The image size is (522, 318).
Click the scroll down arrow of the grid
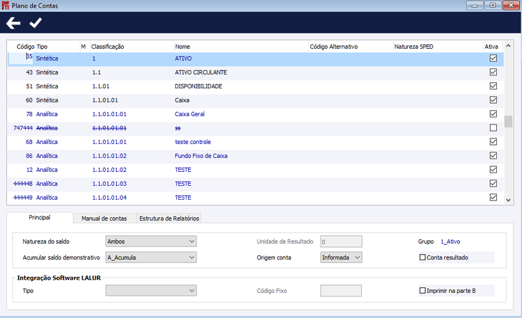coord(508,200)
